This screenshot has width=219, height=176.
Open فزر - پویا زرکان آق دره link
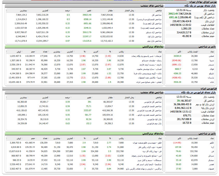(152, 152)
